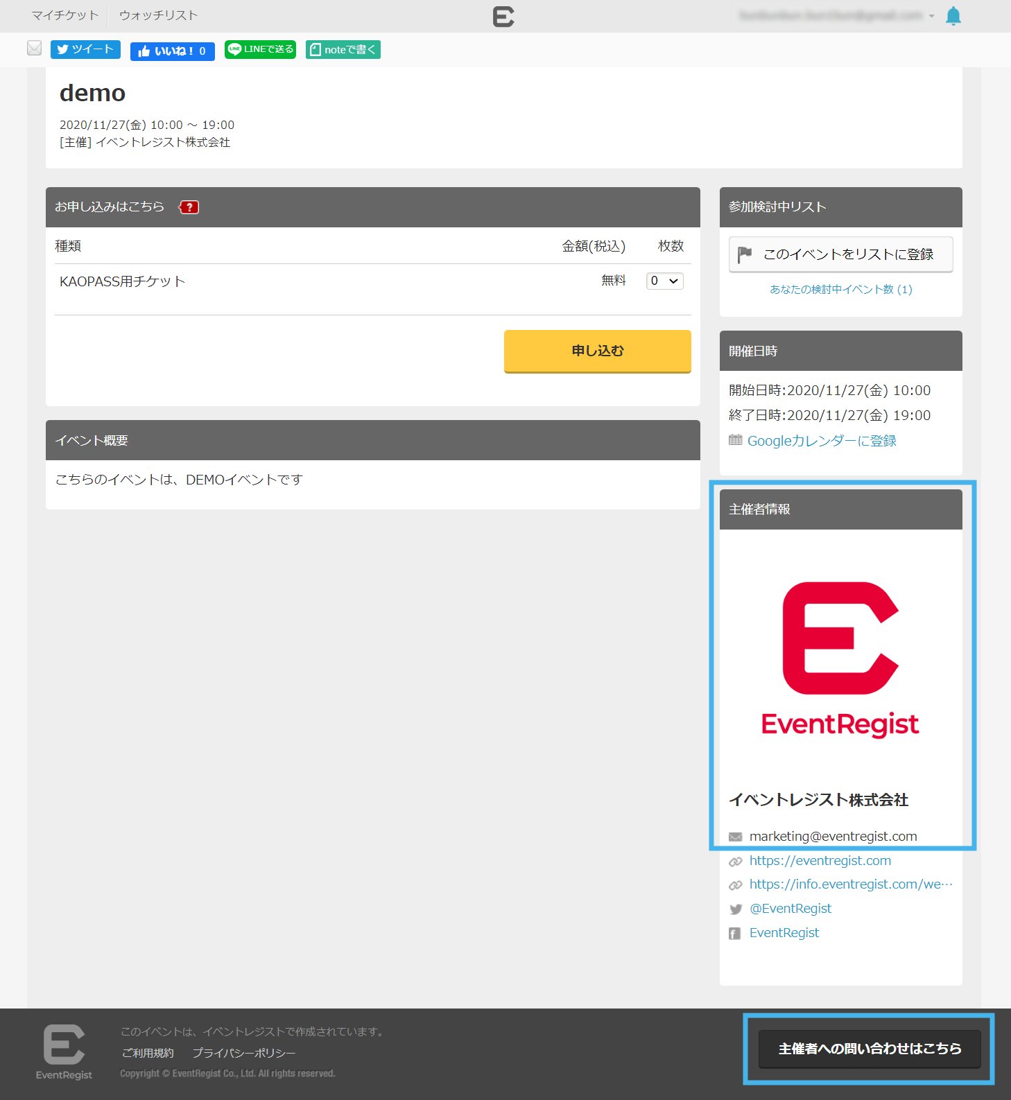Click the yellow 申し込む button
The height and width of the screenshot is (1100, 1011).
tap(597, 351)
